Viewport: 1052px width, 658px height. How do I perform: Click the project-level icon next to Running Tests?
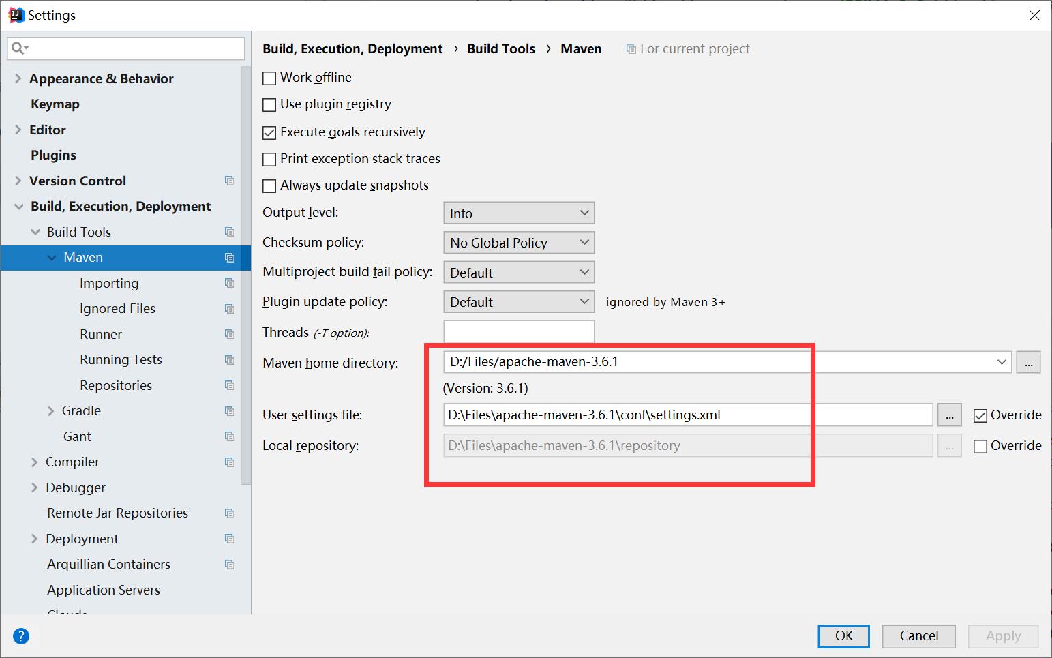click(x=229, y=360)
